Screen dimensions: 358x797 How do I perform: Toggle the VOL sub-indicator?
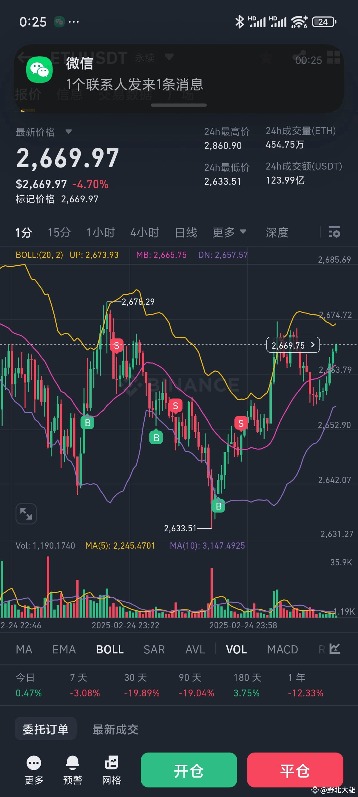(236, 649)
